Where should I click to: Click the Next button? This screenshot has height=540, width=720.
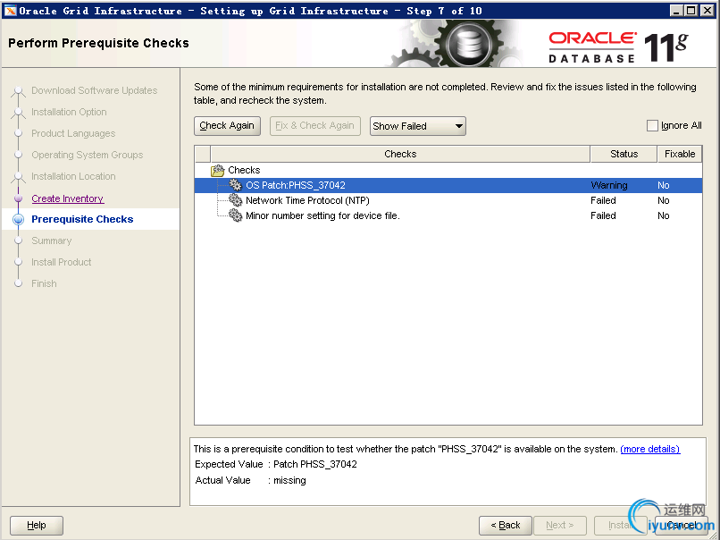point(560,525)
